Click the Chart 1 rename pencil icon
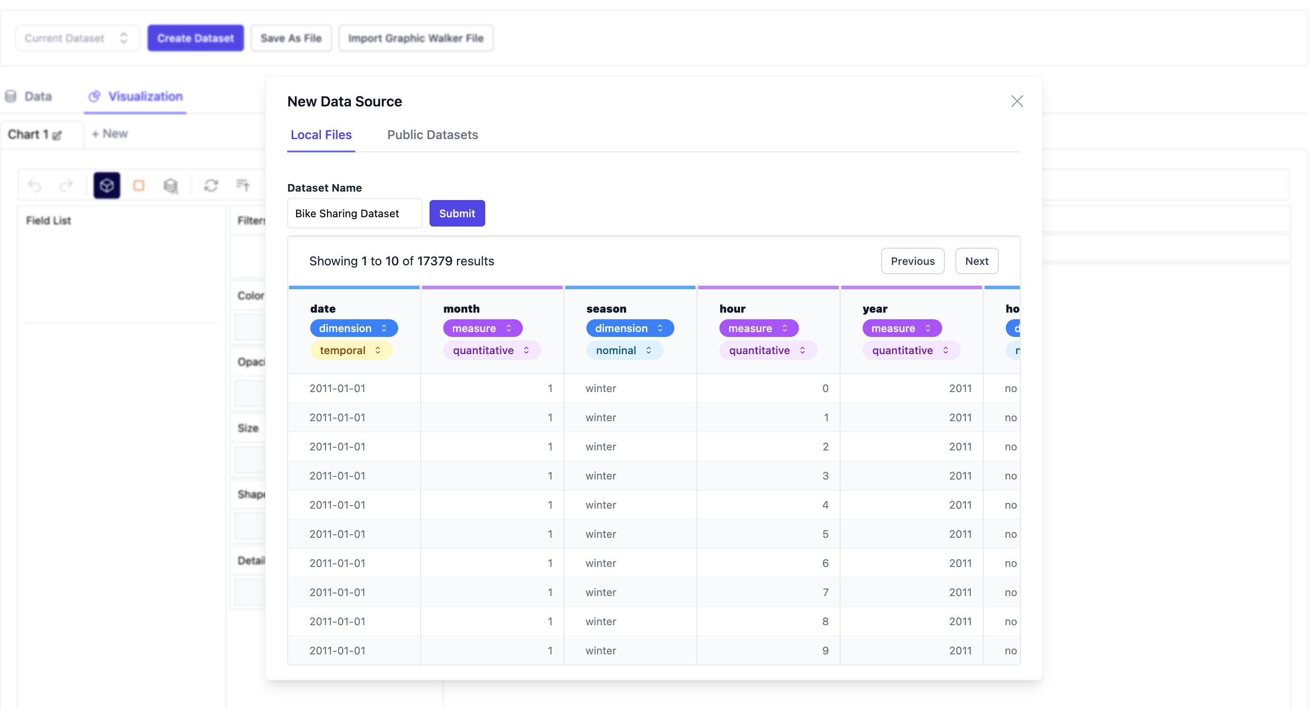The width and height of the screenshot is (1316, 710). coord(57,135)
